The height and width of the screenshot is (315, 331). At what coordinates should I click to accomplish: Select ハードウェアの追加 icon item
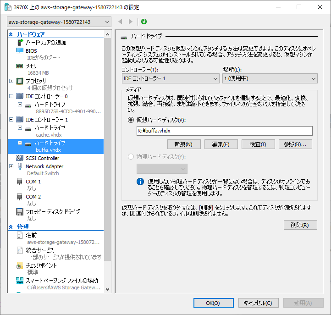20,43
